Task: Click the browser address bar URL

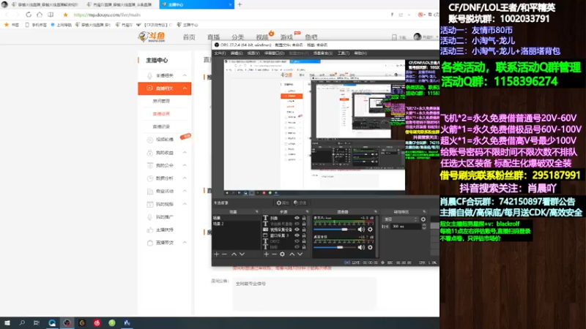Action: (107, 15)
